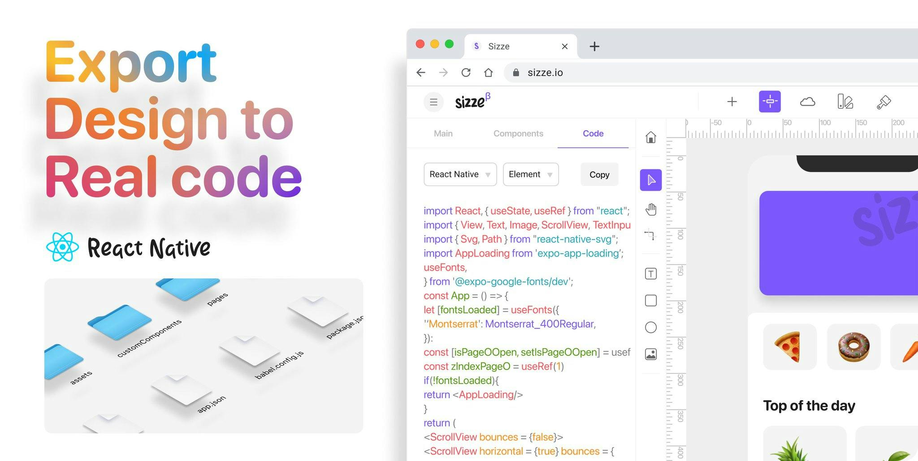Click the padlock icon in address bar
This screenshot has height=461, width=918.
coord(516,73)
